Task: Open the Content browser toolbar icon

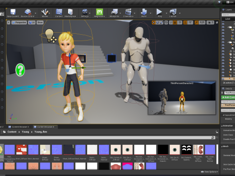Action: pyautogui.click(x=59, y=12)
